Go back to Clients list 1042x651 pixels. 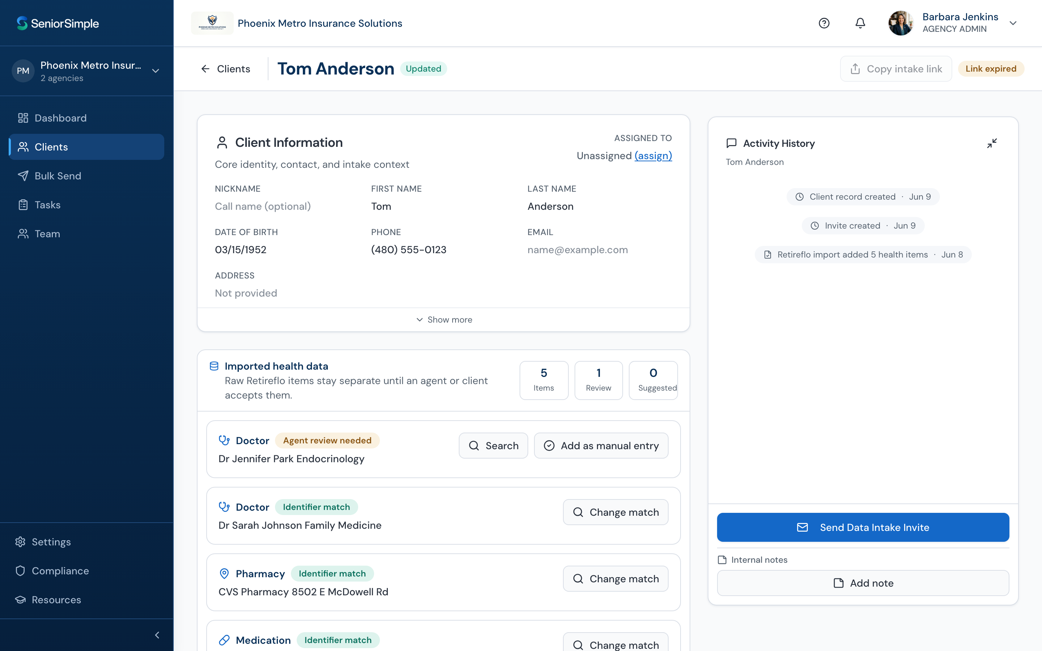(225, 69)
